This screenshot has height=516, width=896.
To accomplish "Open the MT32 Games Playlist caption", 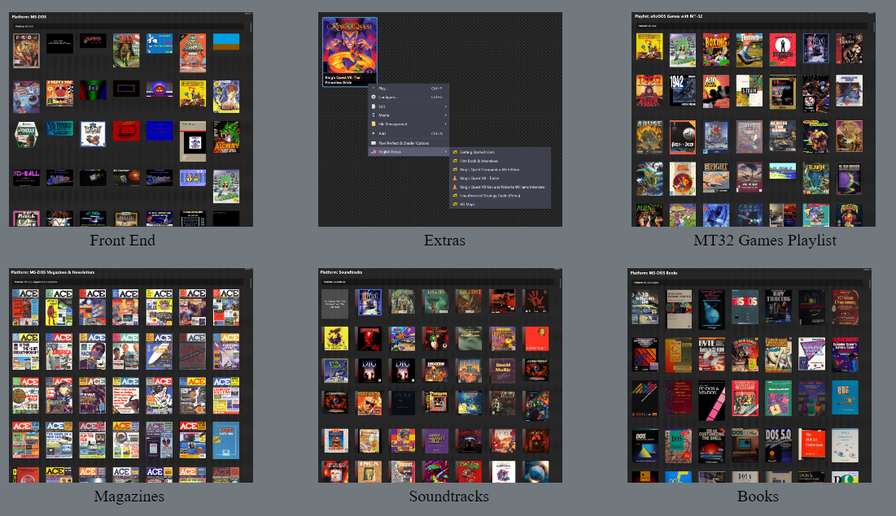I will click(765, 241).
